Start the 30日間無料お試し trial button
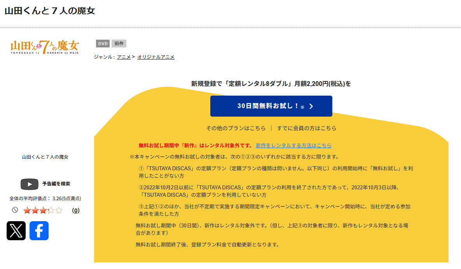 coord(271,106)
